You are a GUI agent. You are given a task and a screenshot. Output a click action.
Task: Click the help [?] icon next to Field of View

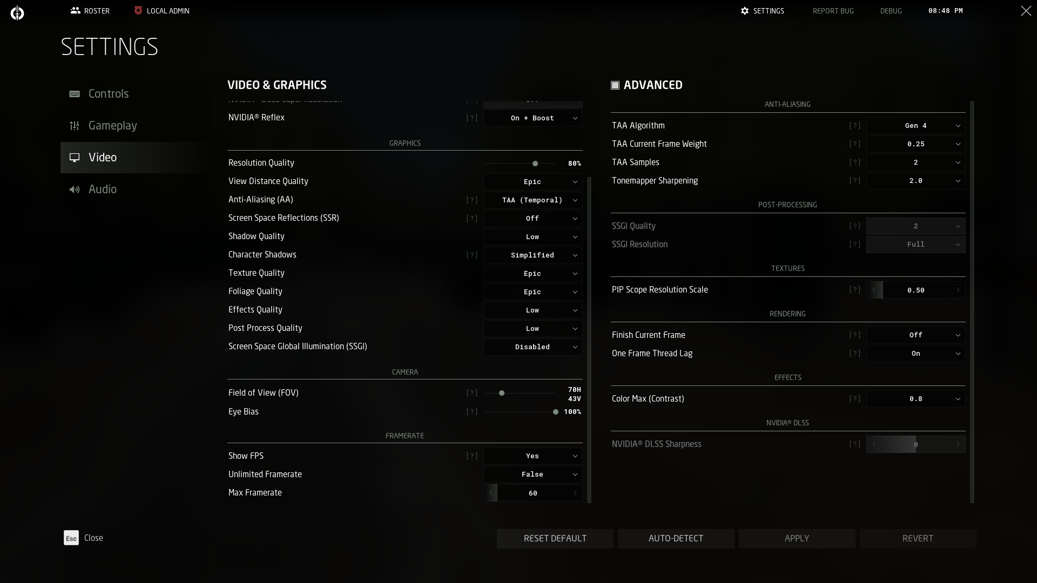click(x=472, y=393)
